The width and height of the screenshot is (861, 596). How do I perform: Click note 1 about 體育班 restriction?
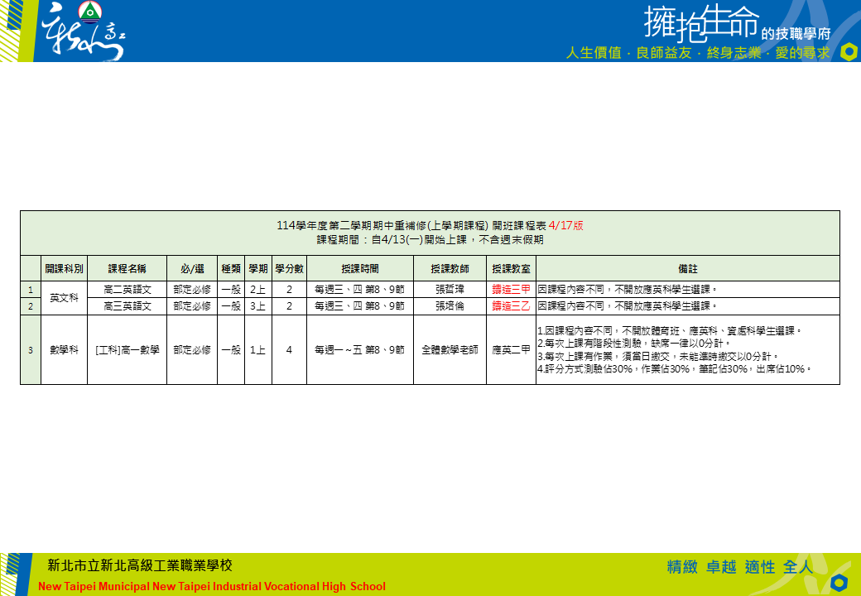671,331
